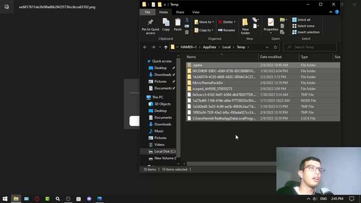Sort by the Type column header
Screen dimensions: 361x203
click(316, 57)
